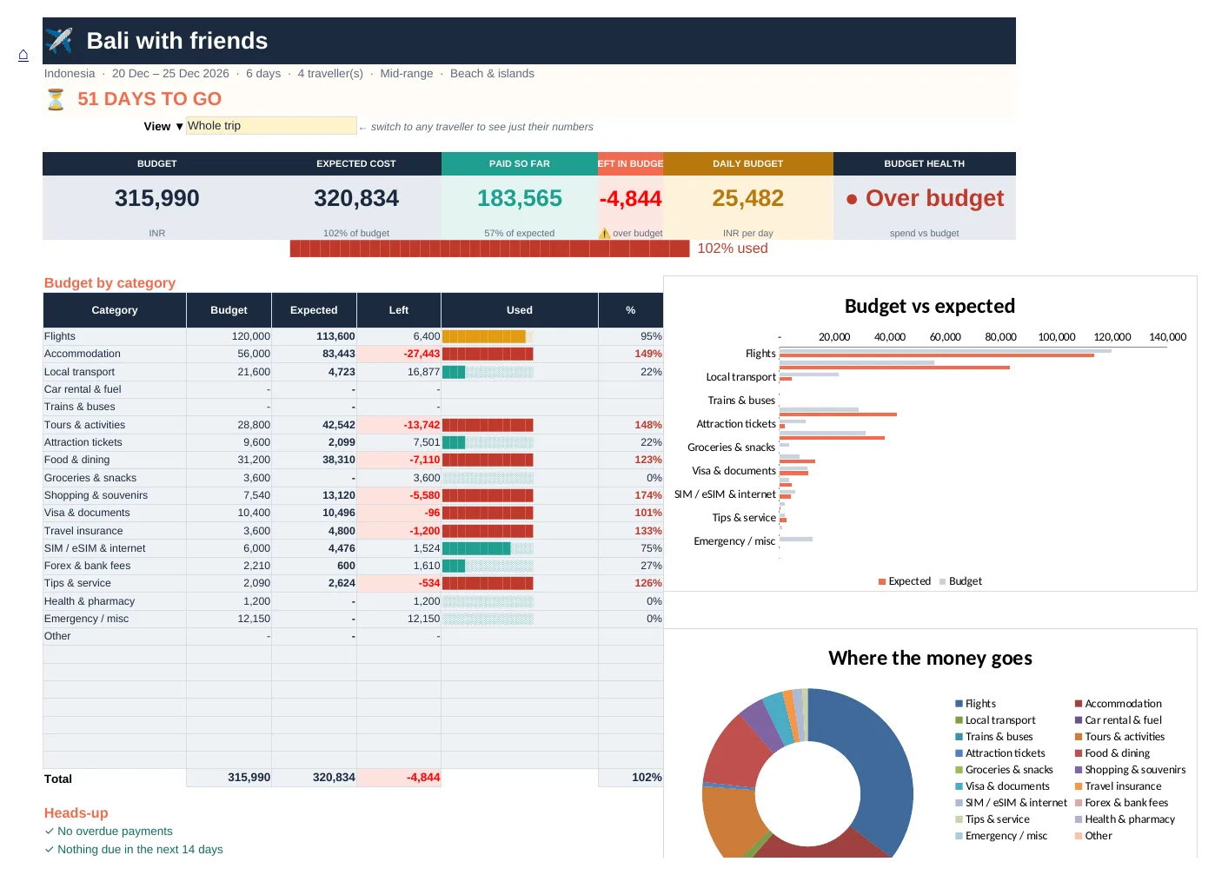Select the Used column header
Image resolution: width=1215 pixels, height=875 pixels.
520,310
